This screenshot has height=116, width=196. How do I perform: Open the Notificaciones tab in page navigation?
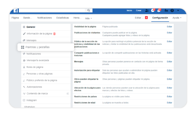pyautogui.click(x=45, y=18)
